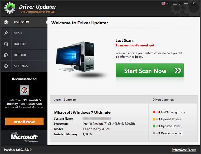This screenshot has height=154, width=201.
Task: Click the green Updated Drivers swatch
Action: tap(154, 126)
